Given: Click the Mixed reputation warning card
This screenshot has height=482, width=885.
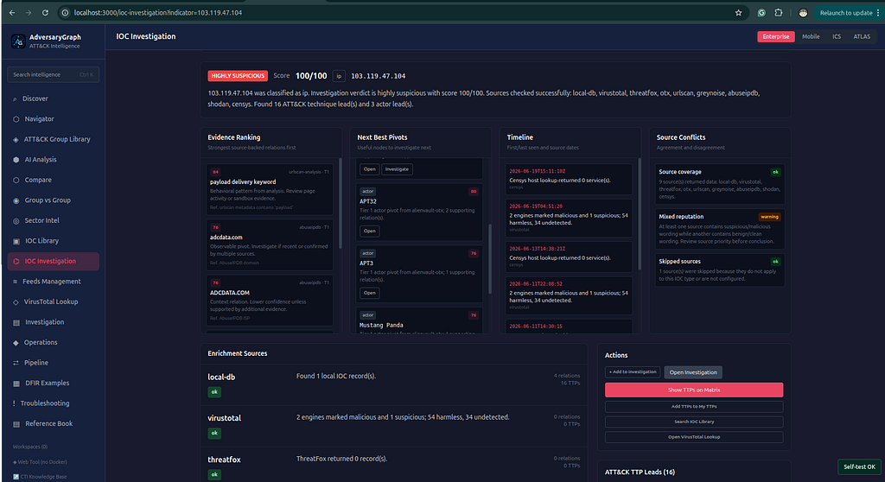Looking at the screenshot, I should click(x=720, y=229).
